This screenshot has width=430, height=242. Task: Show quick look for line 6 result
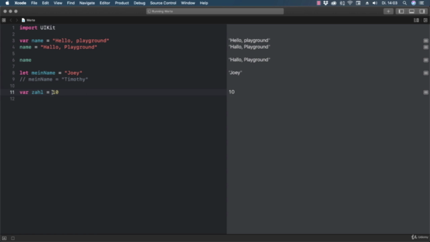click(425, 60)
